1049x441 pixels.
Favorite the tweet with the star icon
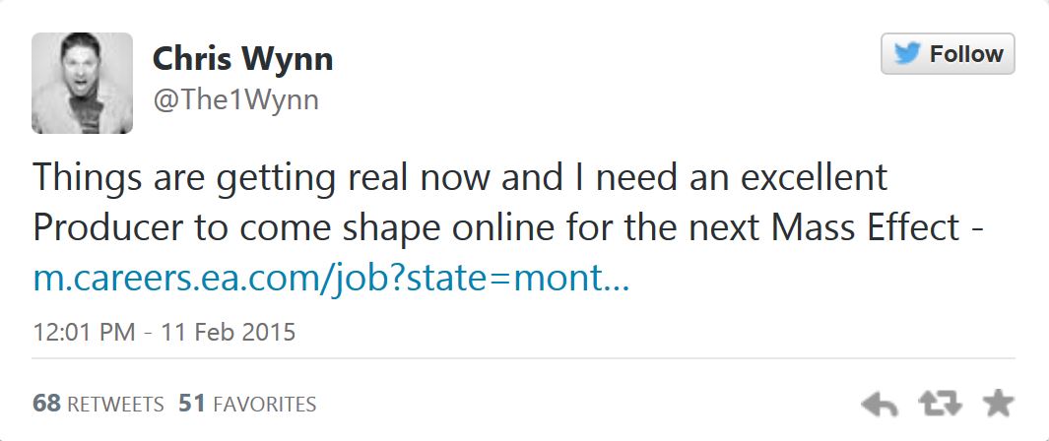pyautogui.click(x=997, y=402)
